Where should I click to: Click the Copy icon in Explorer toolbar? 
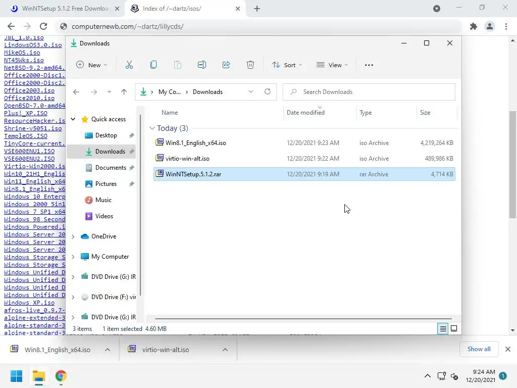coord(153,65)
